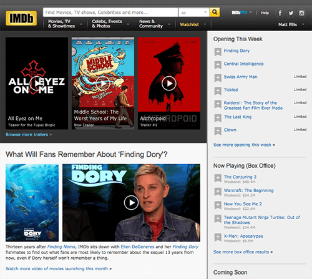Click the yellow search magnifier button
This screenshot has height=279, width=312.
215,12
